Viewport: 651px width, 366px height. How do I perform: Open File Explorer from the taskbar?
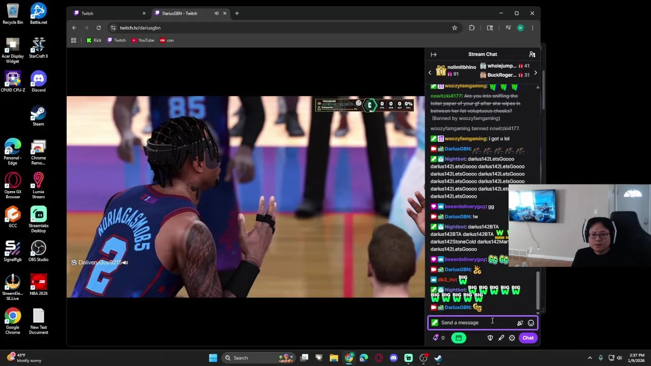coord(334,358)
